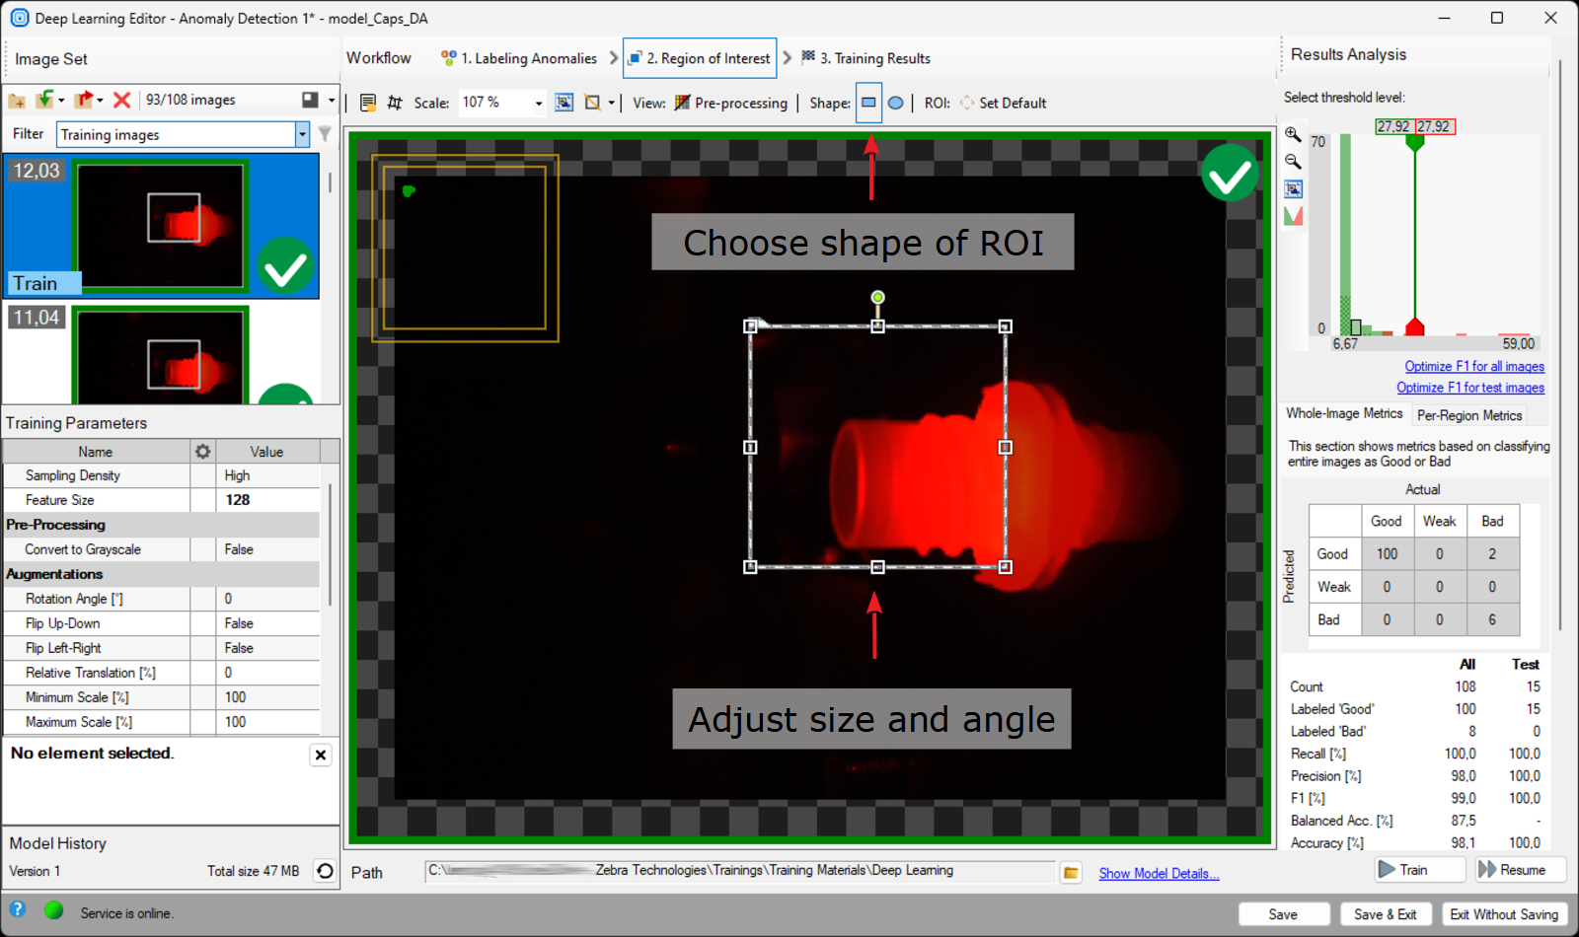Click the add images folder icon
The height and width of the screenshot is (937, 1579).
coord(17,100)
